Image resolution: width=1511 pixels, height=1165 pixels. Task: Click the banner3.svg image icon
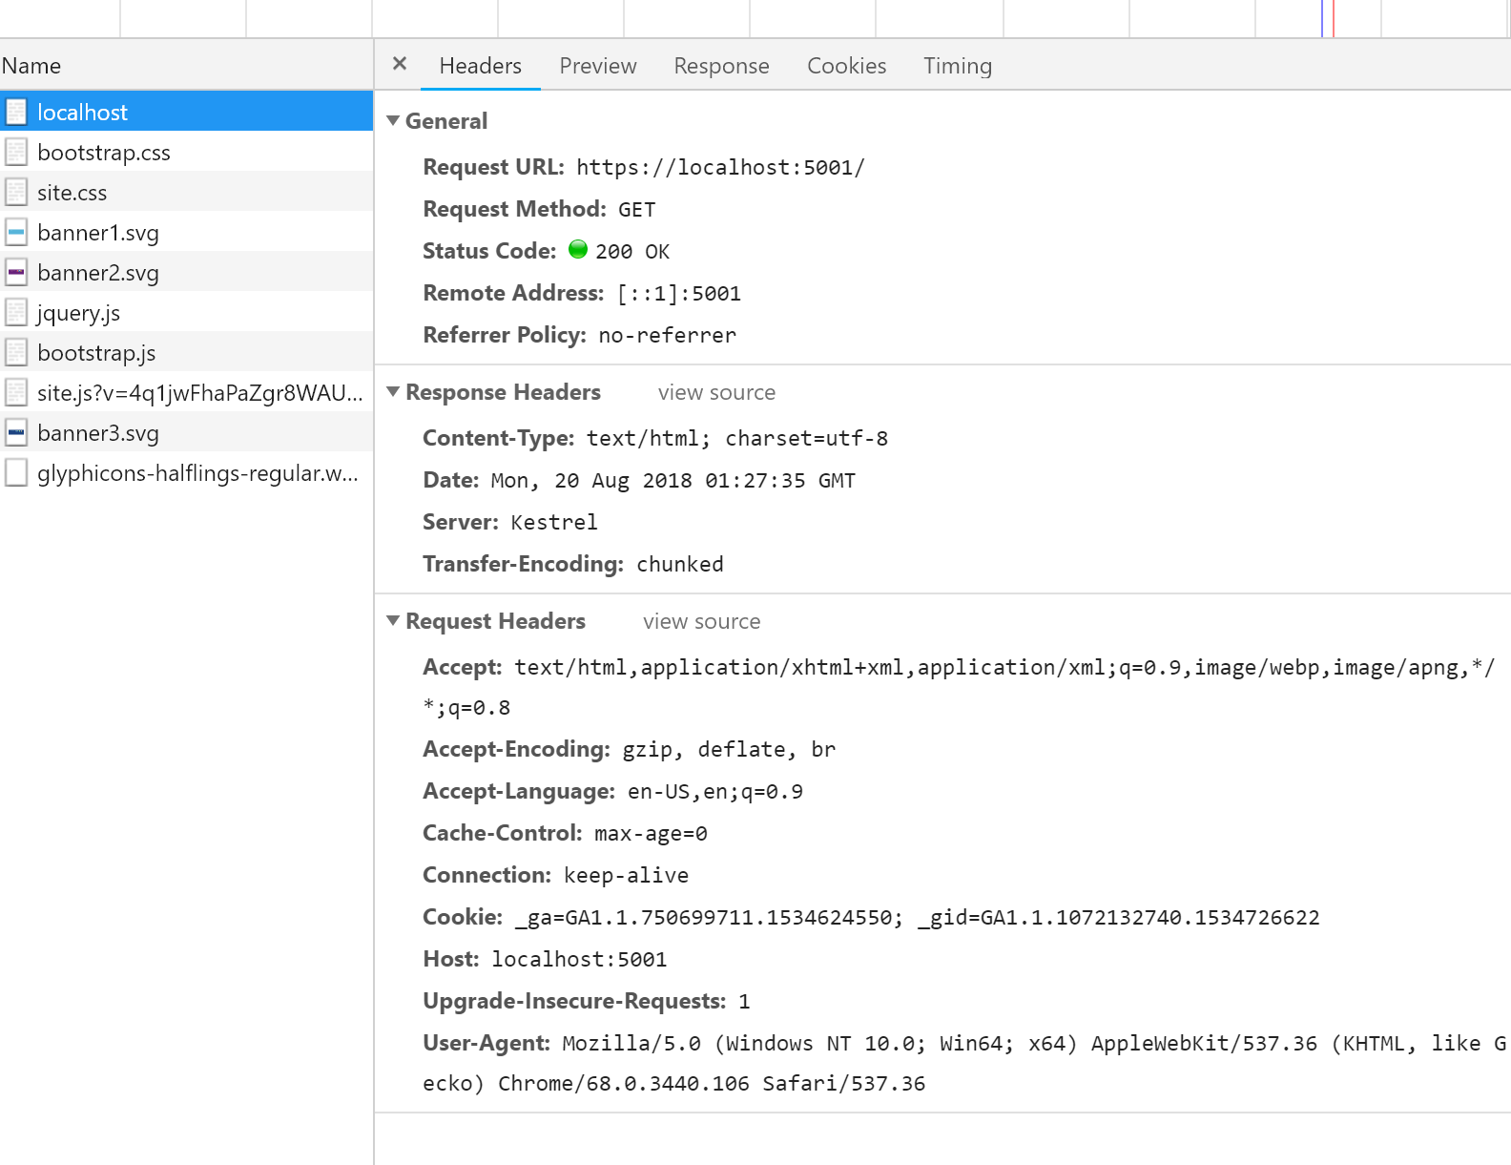tap(16, 433)
